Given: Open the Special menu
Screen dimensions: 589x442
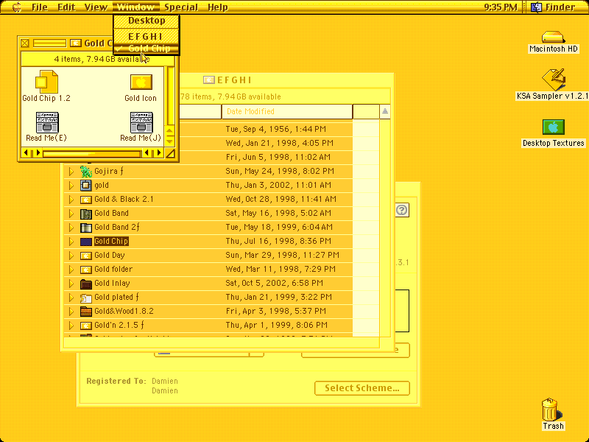Looking at the screenshot, I should click(x=180, y=7).
